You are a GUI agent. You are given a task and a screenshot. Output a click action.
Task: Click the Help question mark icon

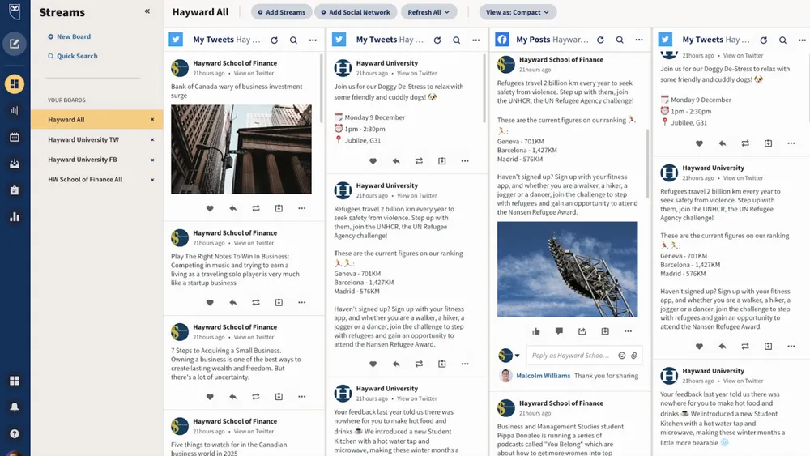pyautogui.click(x=15, y=433)
